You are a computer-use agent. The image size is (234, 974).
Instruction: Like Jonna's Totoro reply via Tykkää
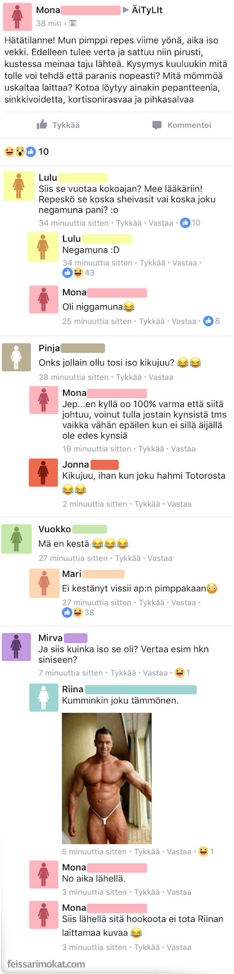(x=147, y=504)
